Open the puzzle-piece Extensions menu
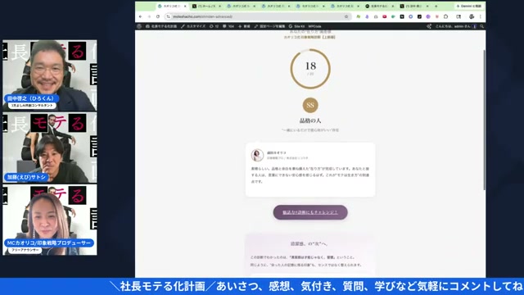 click(445, 16)
